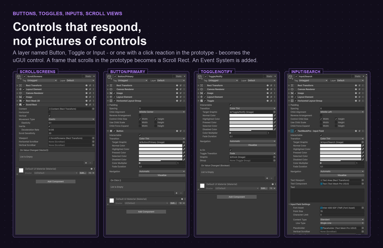Open Content Type dropdown in Input/Search

pyautogui.click(x=342, y=220)
